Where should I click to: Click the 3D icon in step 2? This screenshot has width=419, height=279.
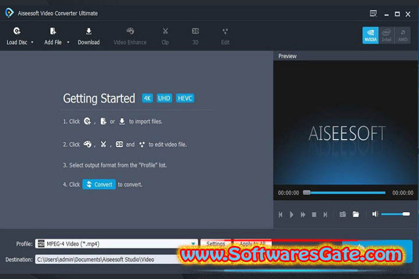point(119,144)
